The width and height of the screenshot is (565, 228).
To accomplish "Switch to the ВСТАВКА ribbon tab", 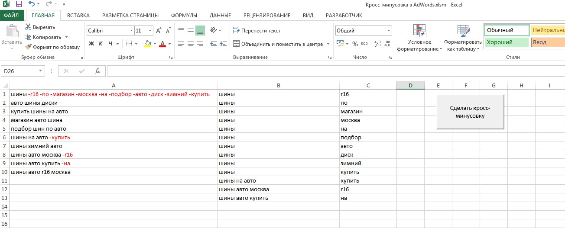I will [x=78, y=15].
